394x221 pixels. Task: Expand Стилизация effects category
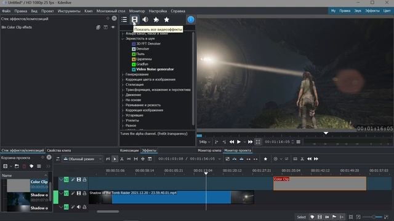coord(123,85)
